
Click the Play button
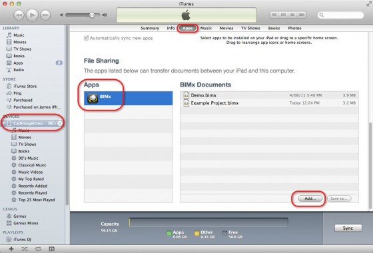(32, 15)
